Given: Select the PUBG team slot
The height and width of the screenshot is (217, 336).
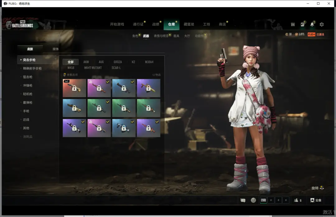Looking at the screenshot, I should click(264, 200).
